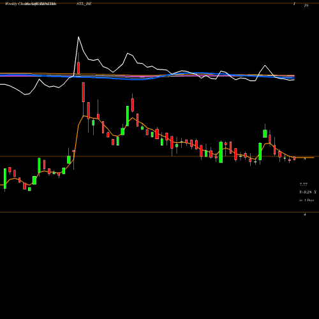This screenshot has width=319, height=319.
Task: Click the axis label '4' at right
Action: click(x=305, y=214)
